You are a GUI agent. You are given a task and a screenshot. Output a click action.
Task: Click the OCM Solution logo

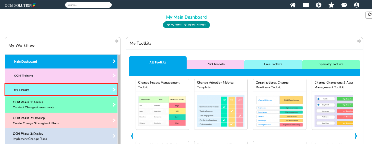click(20, 5)
